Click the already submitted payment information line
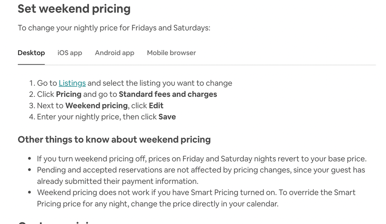 click(117, 181)
